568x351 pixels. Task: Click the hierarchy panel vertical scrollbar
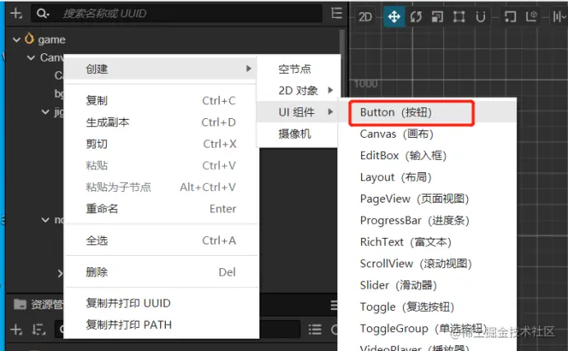tap(342, 42)
